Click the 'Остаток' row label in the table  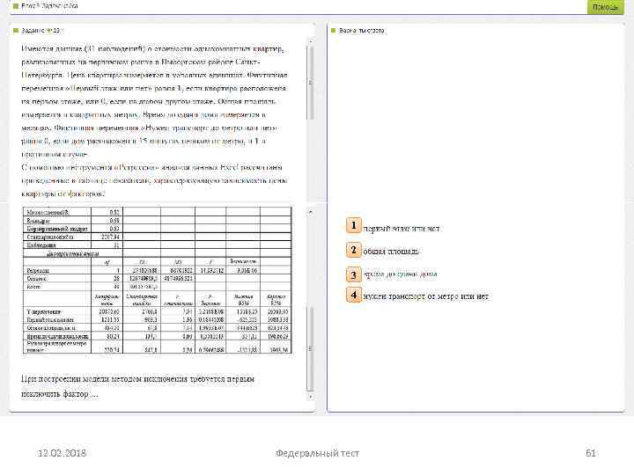point(37,279)
